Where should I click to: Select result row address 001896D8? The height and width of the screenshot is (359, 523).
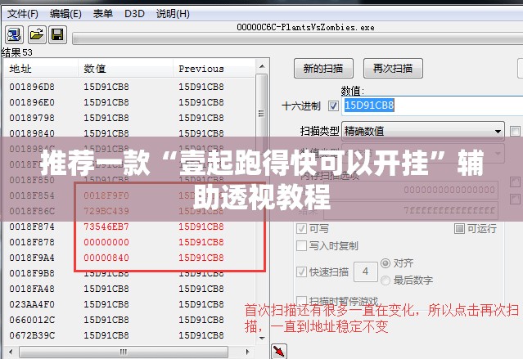click(129, 87)
